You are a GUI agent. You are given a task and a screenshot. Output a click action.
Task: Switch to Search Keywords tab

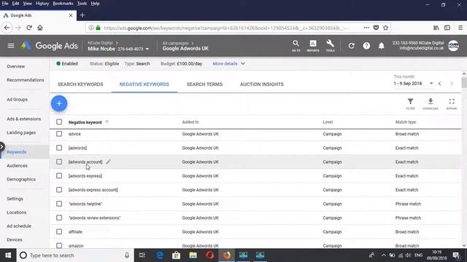tap(80, 84)
